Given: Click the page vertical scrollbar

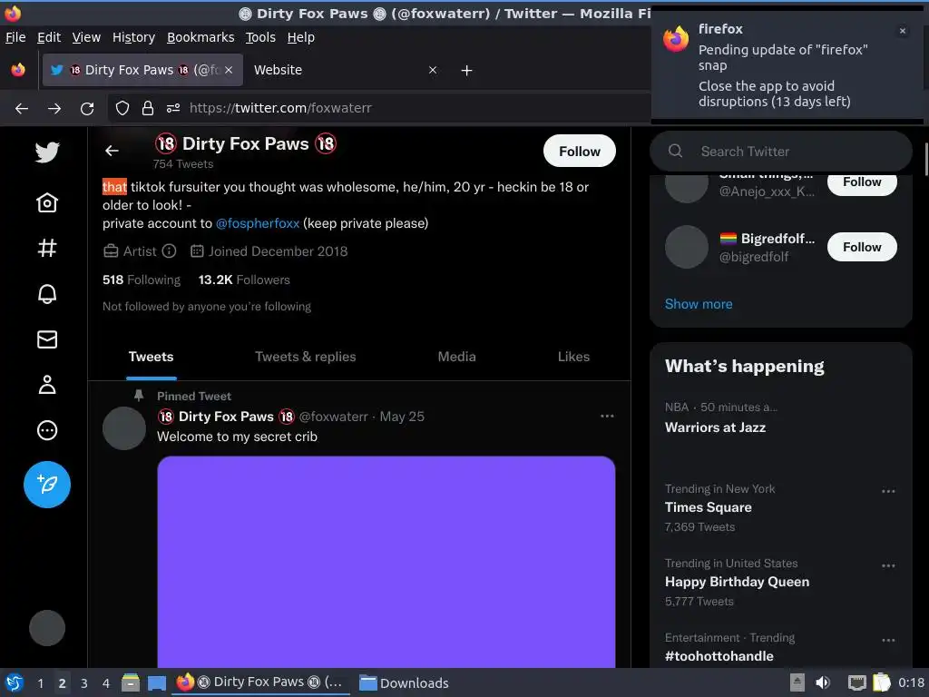Looking at the screenshot, I should point(925,159).
